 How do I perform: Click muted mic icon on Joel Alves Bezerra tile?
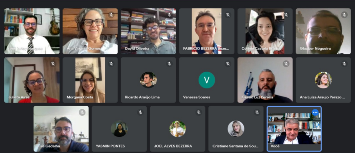(199, 112)
